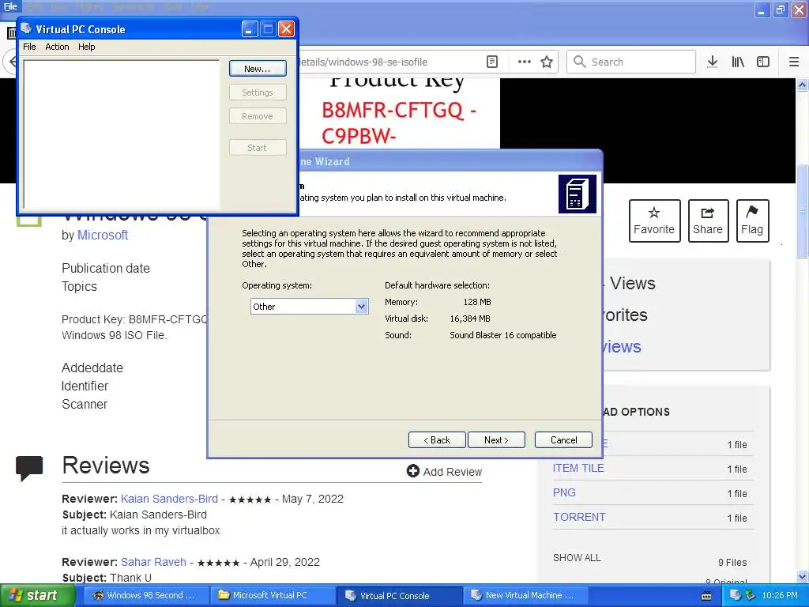Click the wizard virtual machine icon
The image size is (809, 607).
(578, 194)
